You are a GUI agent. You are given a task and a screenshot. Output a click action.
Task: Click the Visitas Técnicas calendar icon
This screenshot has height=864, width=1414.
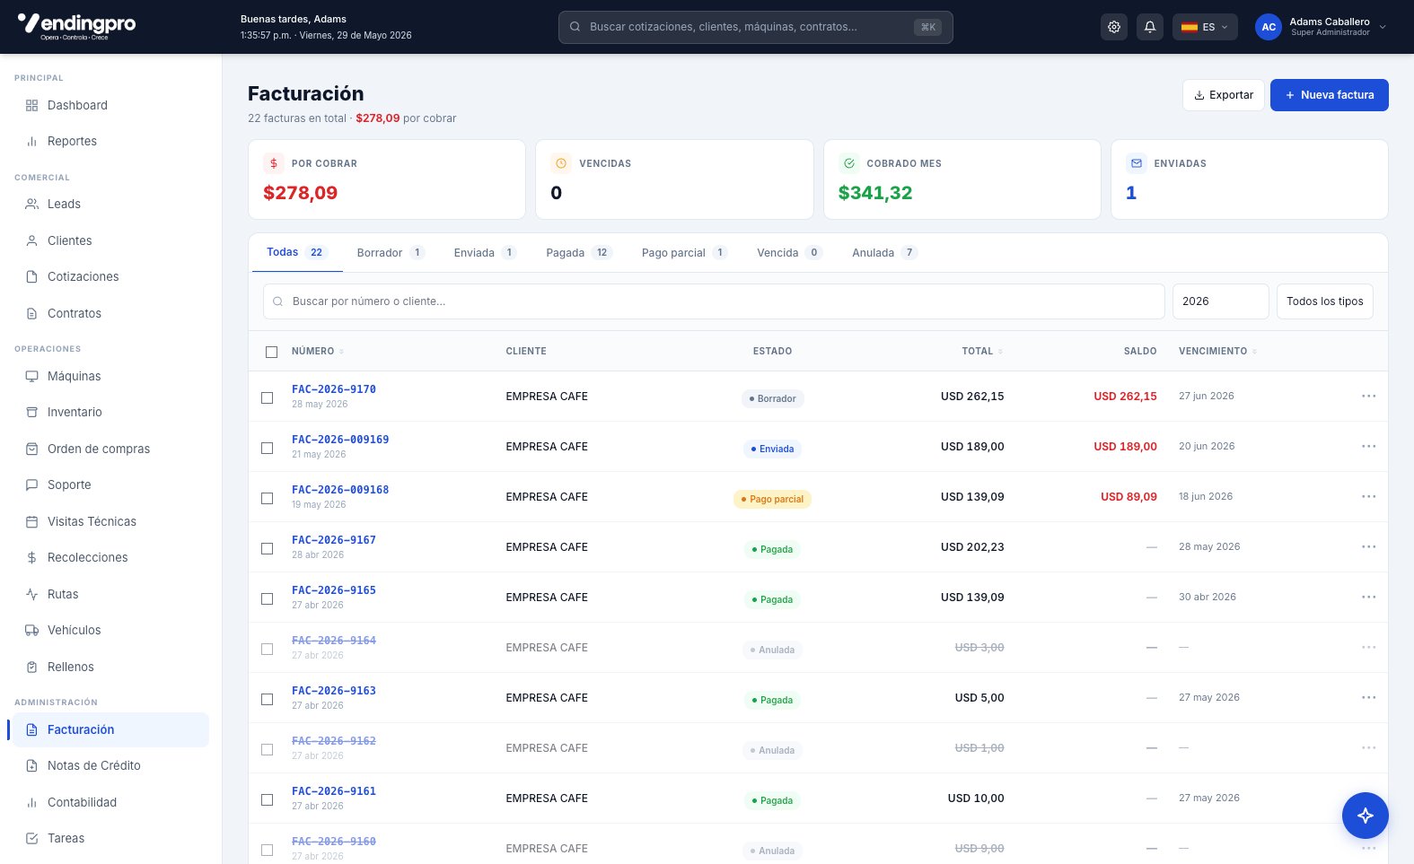[x=31, y=521]
